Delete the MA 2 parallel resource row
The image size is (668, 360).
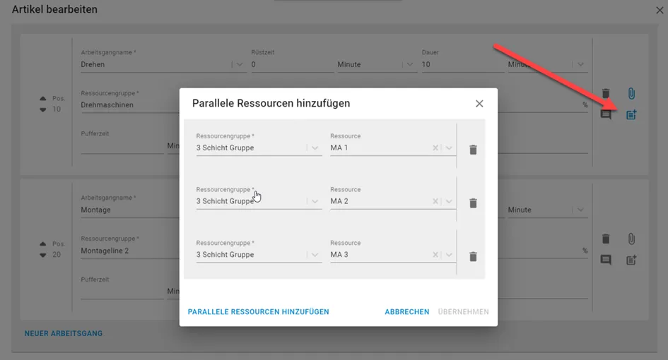(x=473, y=203)
